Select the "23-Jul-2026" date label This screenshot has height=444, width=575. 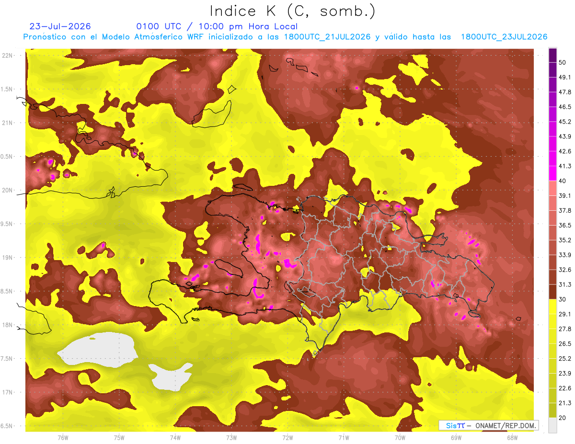60,26
